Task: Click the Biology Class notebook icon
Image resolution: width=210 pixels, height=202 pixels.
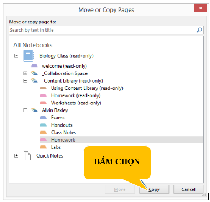Action: tap(29, 55)
